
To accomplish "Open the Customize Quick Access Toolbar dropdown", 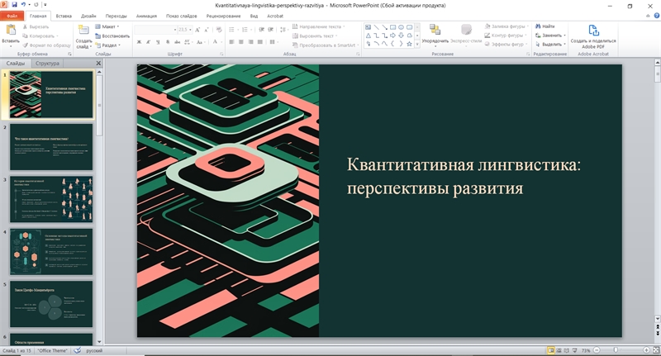I will click(45, 5).
